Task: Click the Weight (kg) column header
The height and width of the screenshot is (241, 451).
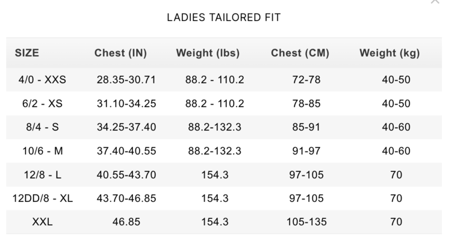Action: [390, 53]
